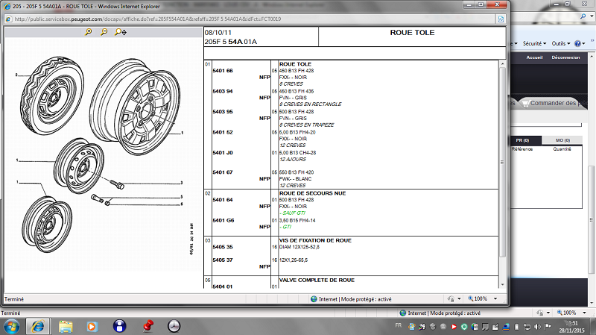Expand the command bar overflow chevron
Screen dimensions: 596x335
pos(592,40)
